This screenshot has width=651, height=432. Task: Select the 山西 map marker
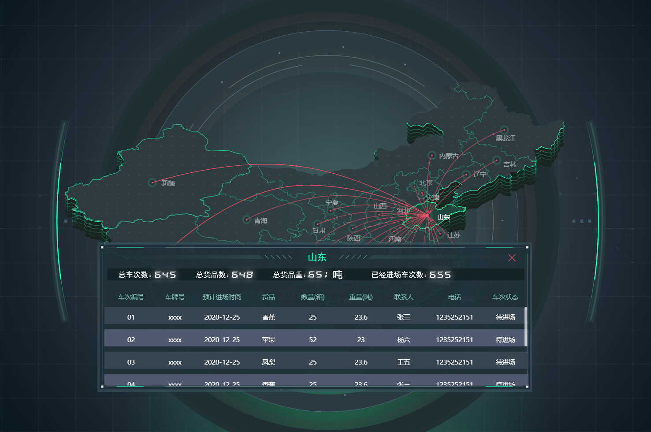coord(379,214)
